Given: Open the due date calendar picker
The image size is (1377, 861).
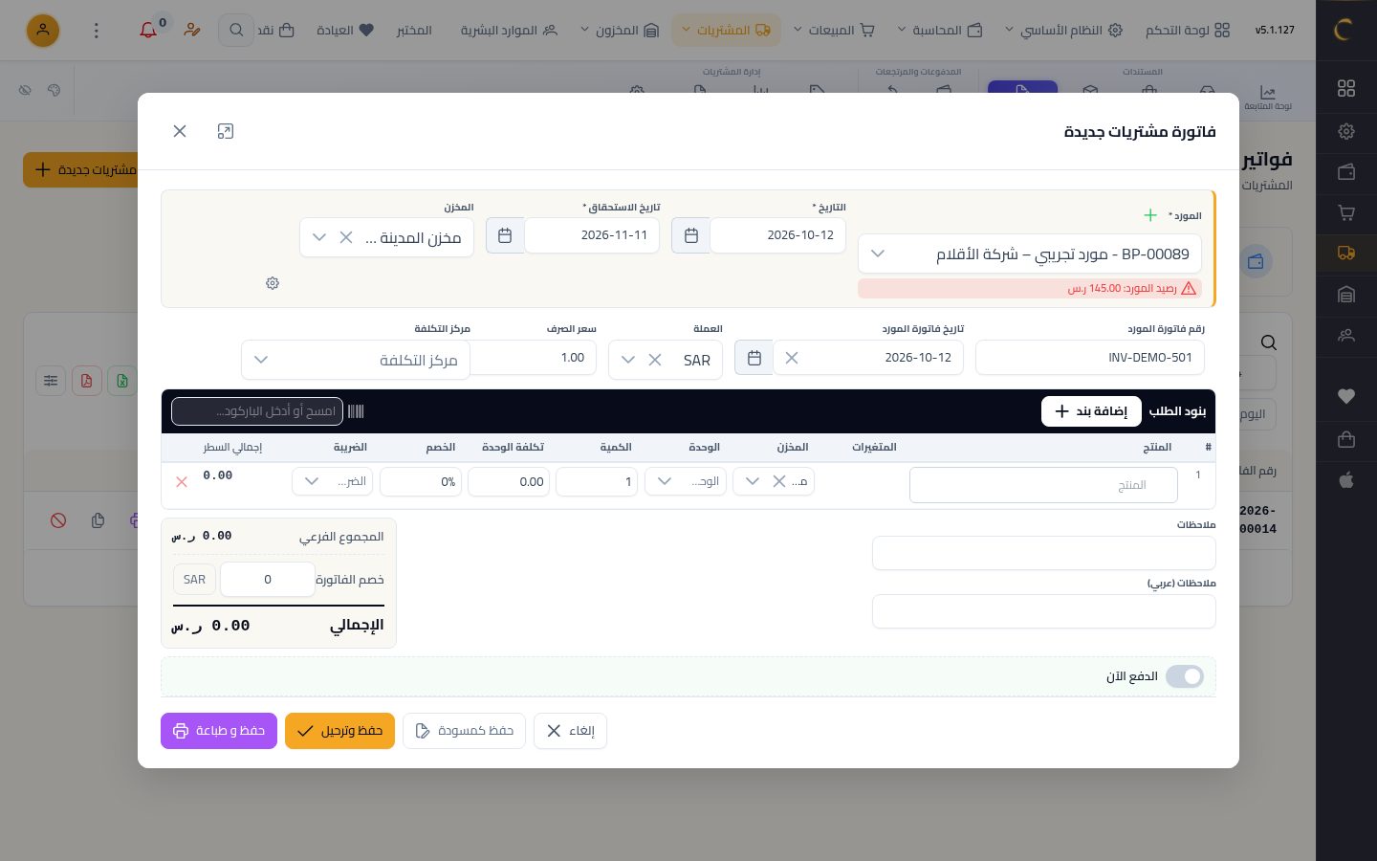Looking at the screenshot, I should point(505,235).
